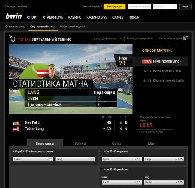The height and width of the screenshot is (188, 195).
Task: Click the Забыли пароль? link
Action: [x=92, y=7]
